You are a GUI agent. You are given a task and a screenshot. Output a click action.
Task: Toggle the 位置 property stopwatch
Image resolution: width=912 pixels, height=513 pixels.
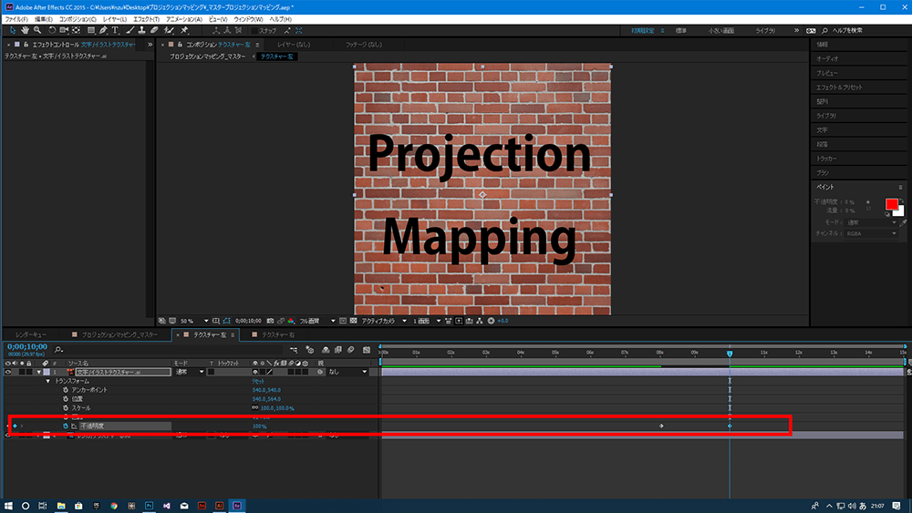tap(66, 399)
